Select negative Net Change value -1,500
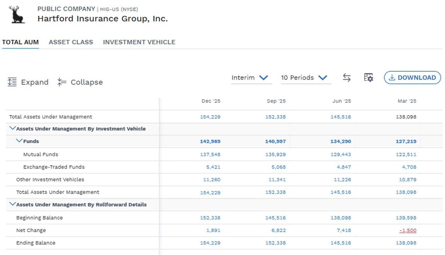 [408, 231]
